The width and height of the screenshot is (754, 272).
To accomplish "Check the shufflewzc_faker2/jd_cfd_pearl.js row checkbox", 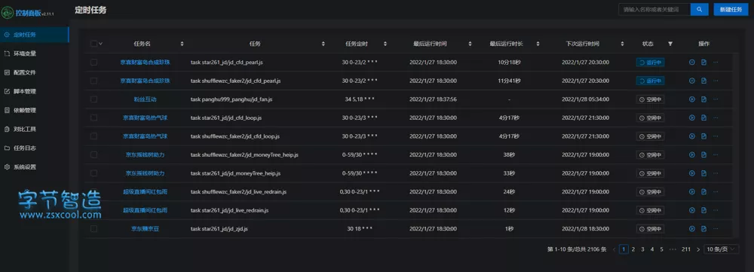I will click(93, 81).
